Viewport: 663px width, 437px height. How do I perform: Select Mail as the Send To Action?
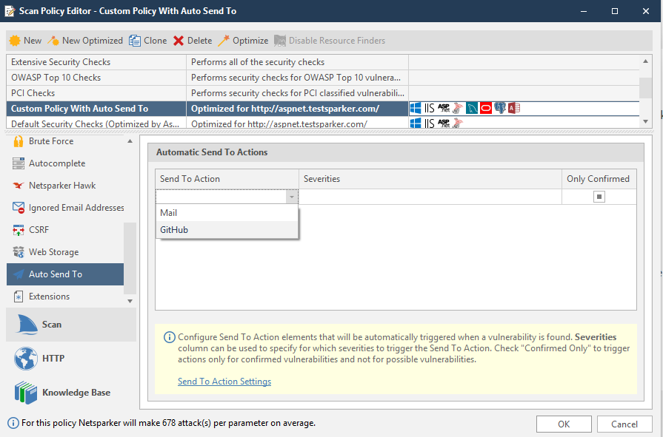point(168,212)
